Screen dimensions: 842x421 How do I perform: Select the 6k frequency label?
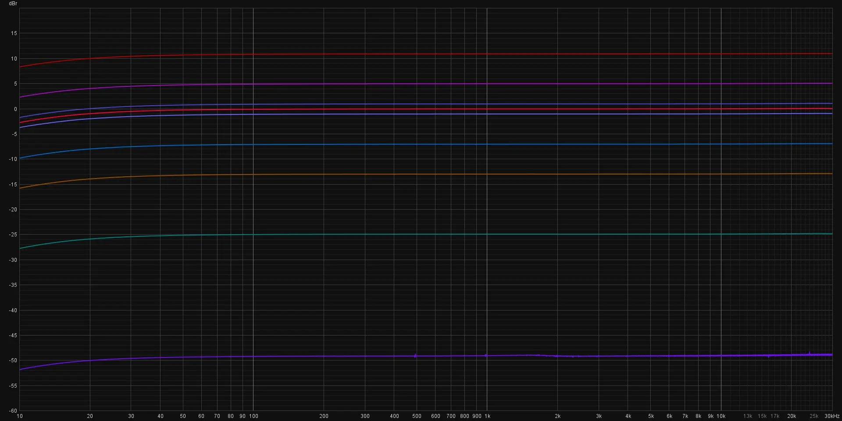tap(670, 416)
